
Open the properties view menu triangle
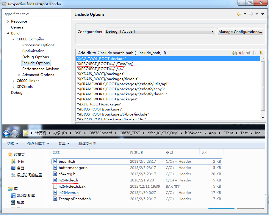pos(262,14)
